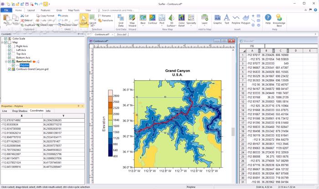Collapse the Base(vector) tree node
Image resolution: width=319 pixels, height=189 pixels.
coord(6,61)
